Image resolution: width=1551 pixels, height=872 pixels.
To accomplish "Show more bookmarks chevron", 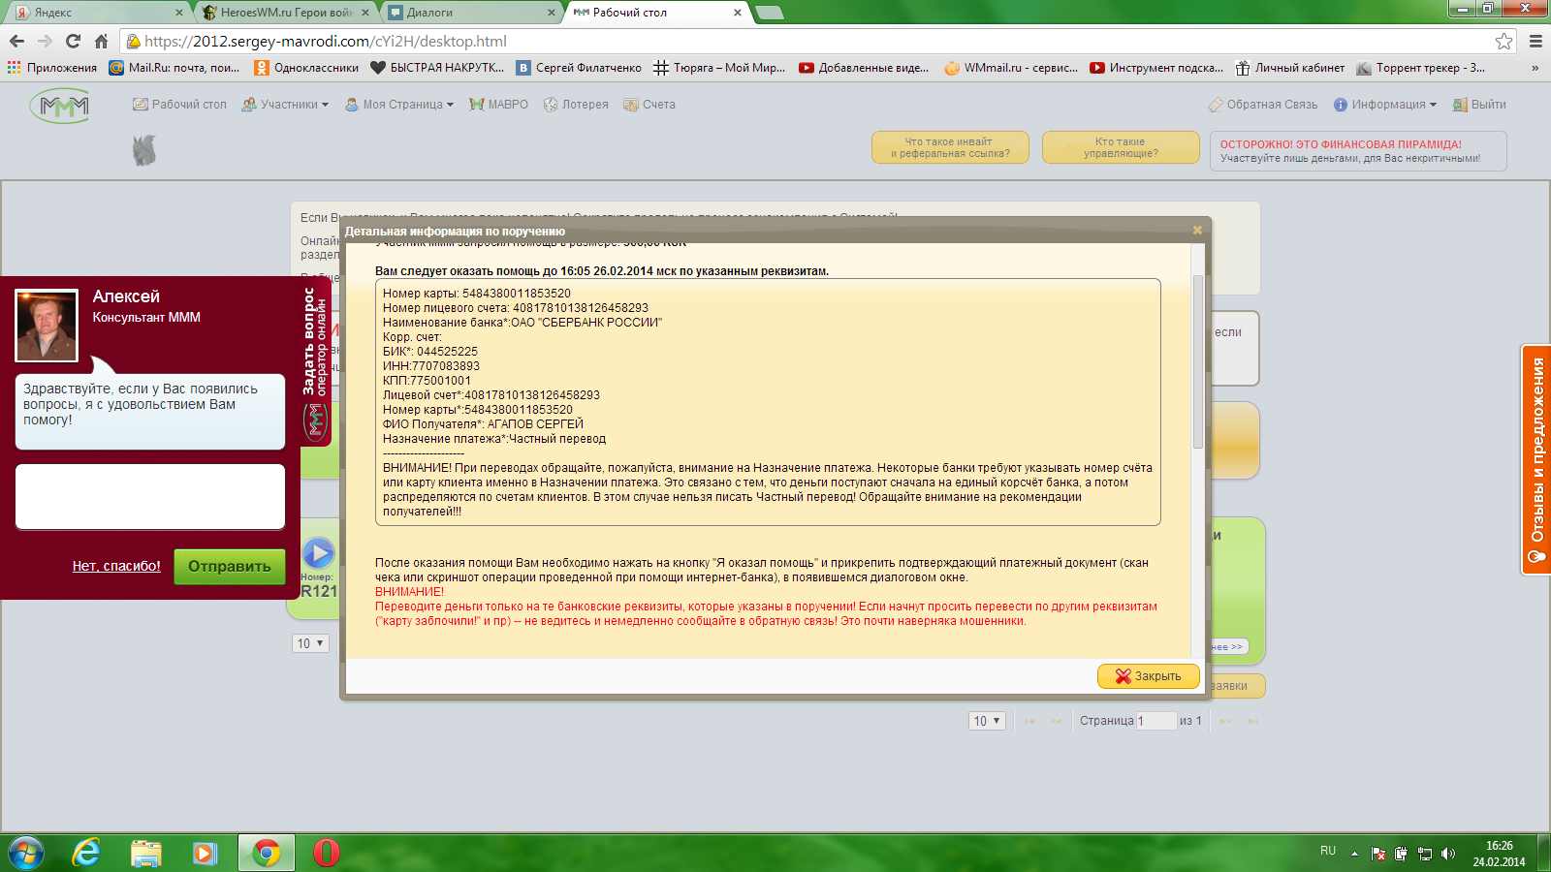I will coord(1535,68).
